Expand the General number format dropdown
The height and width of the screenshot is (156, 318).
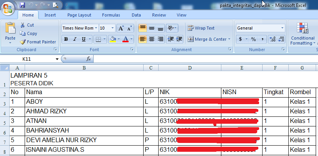click(x=282, y=28)
